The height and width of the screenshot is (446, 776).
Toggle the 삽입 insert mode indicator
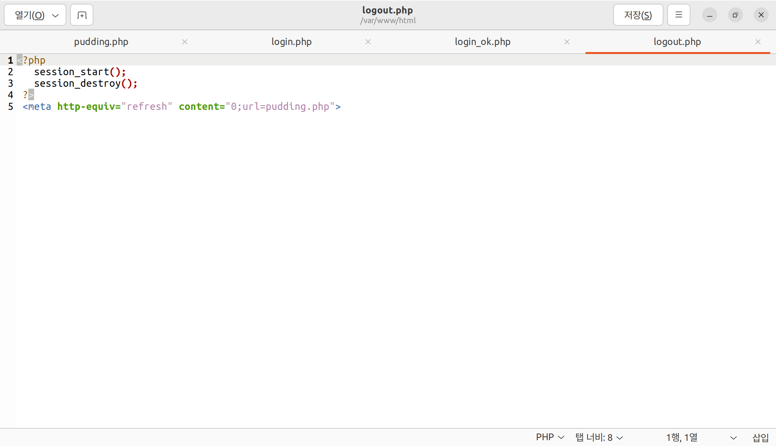760,437
